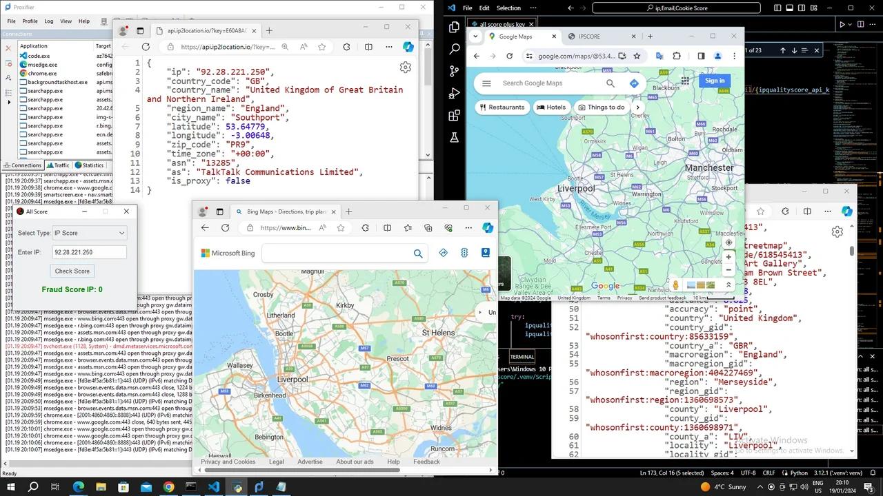Open Copilot from the Edge toolbar
The image size is (883, 496).
tap(488, 227)
